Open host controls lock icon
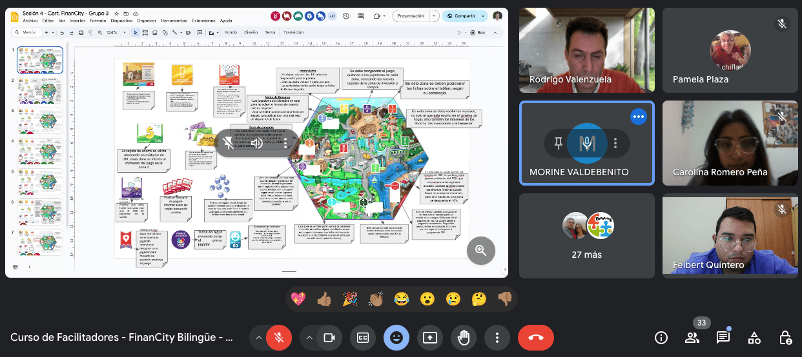802x357 pixels. [x=785, y=338]
